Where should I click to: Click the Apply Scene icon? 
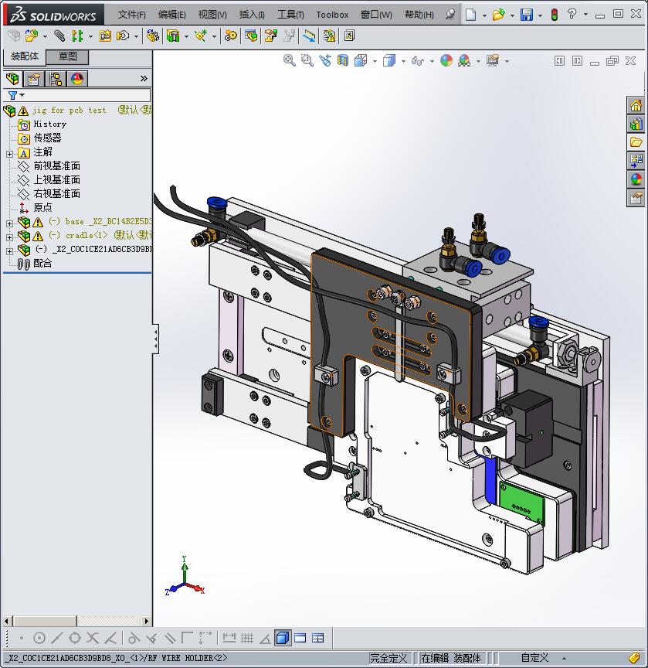coord(464,60)
